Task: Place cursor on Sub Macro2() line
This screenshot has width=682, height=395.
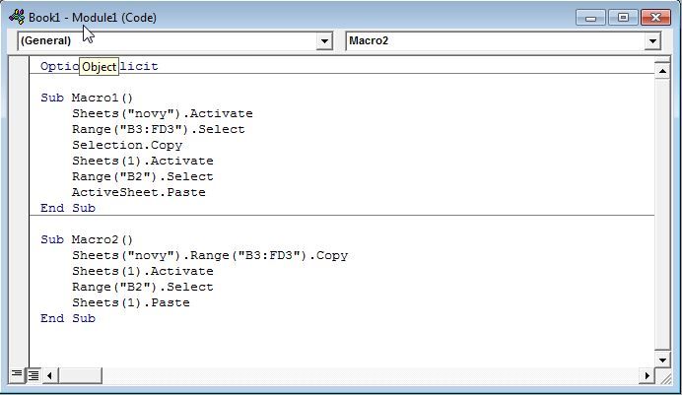Action: pos(87,240)
